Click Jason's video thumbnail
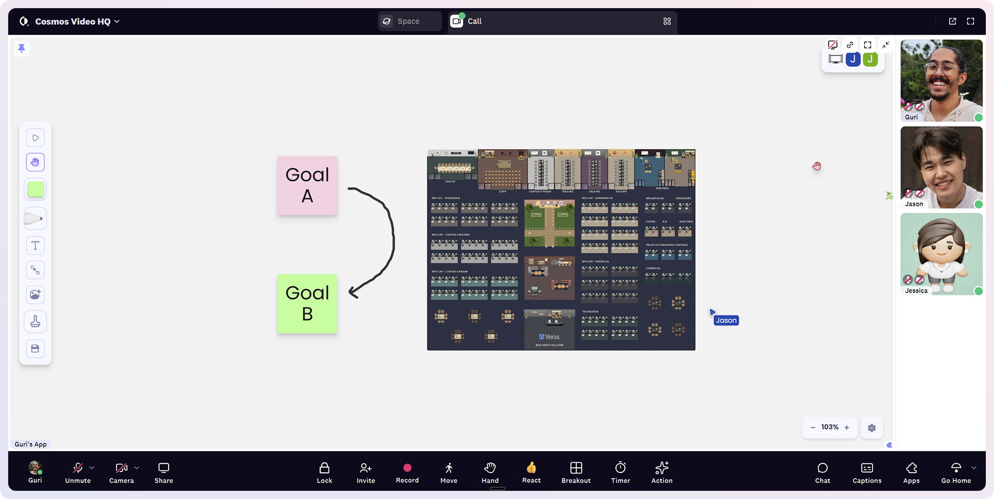Viewport: 994px width, 499px height. click(941, 167)
